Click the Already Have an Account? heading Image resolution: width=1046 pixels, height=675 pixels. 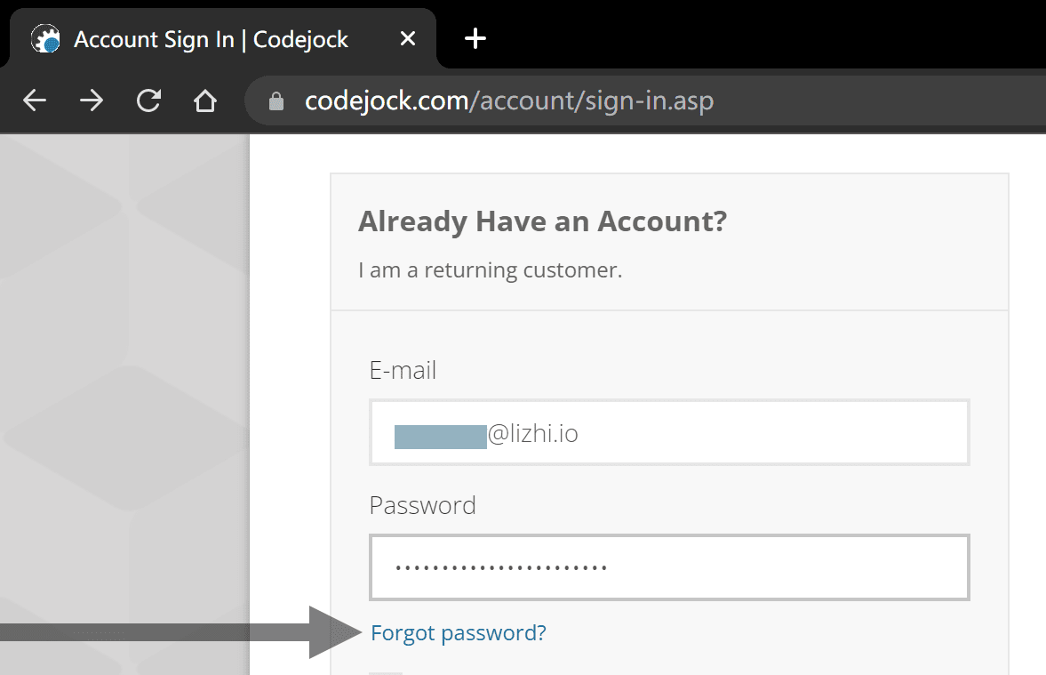coord(542,221)
